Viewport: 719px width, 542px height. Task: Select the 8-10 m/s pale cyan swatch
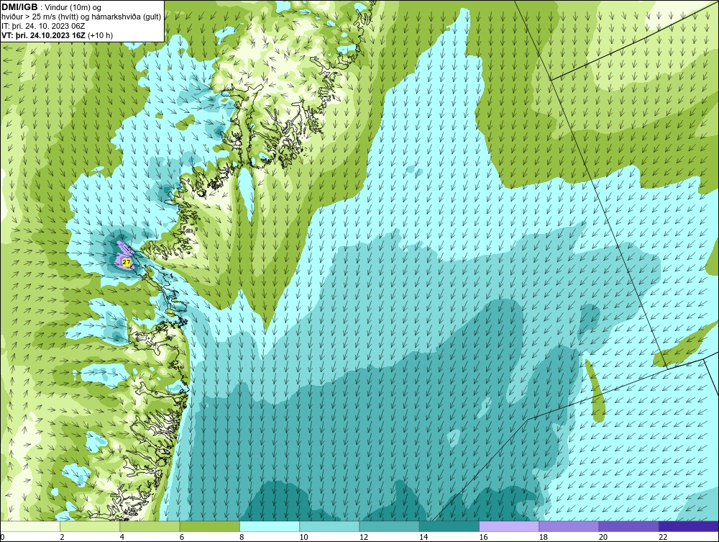pyautogui.click(x=270, y=526)
